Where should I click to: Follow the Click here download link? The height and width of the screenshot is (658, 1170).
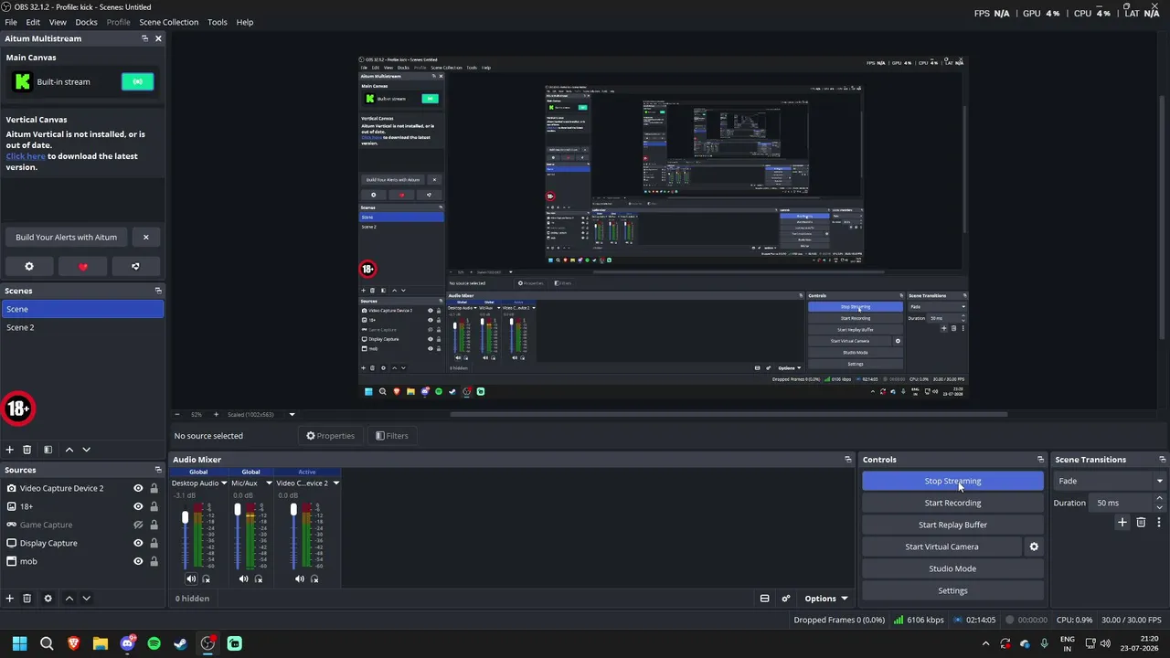pos(26,156)
